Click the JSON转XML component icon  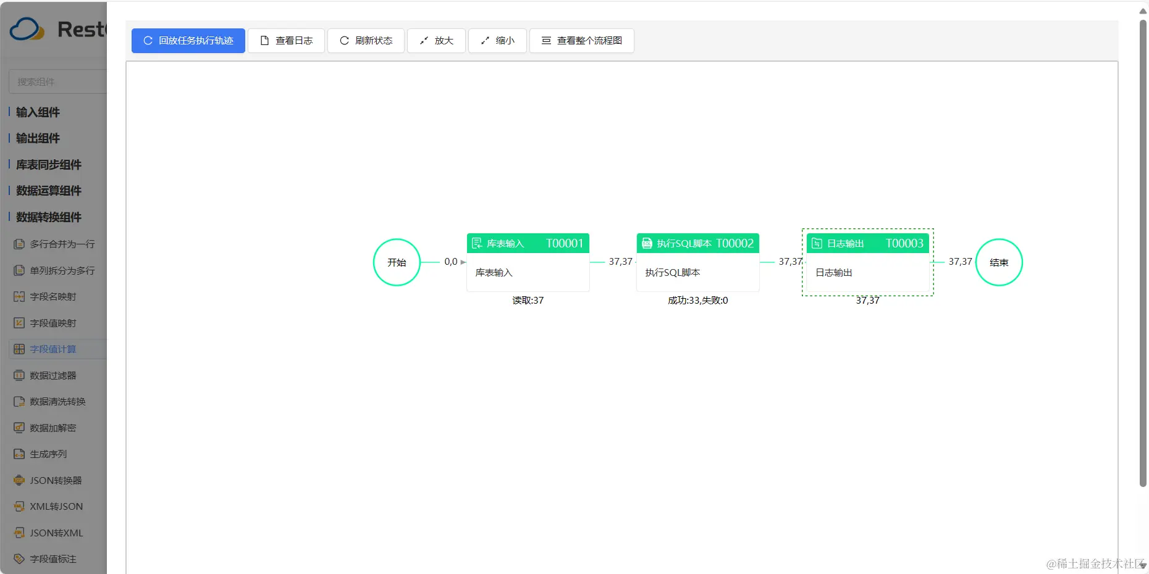19,533
